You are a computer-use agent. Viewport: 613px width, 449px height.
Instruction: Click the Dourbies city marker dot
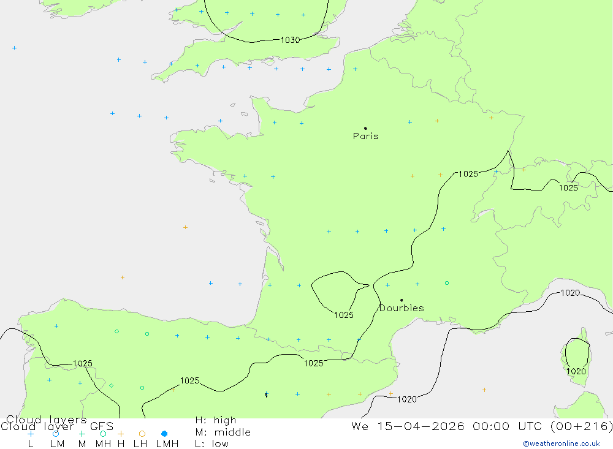click(402, 300)
